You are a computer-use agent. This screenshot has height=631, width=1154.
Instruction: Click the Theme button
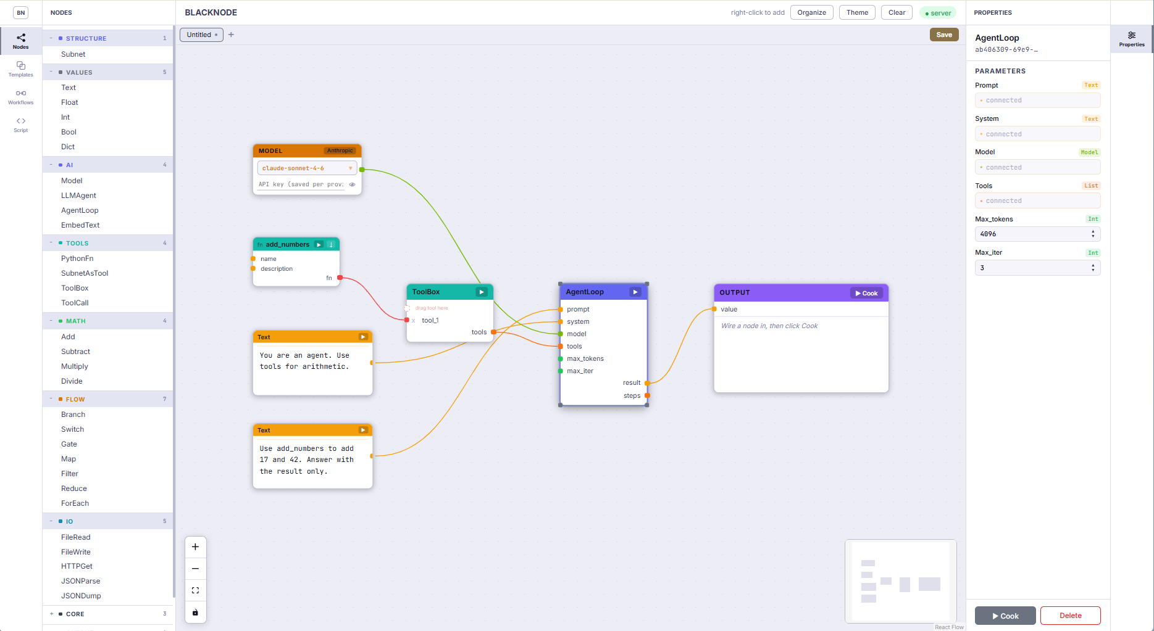[857, 12]
